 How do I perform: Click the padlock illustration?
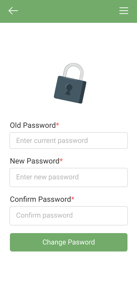70,83
